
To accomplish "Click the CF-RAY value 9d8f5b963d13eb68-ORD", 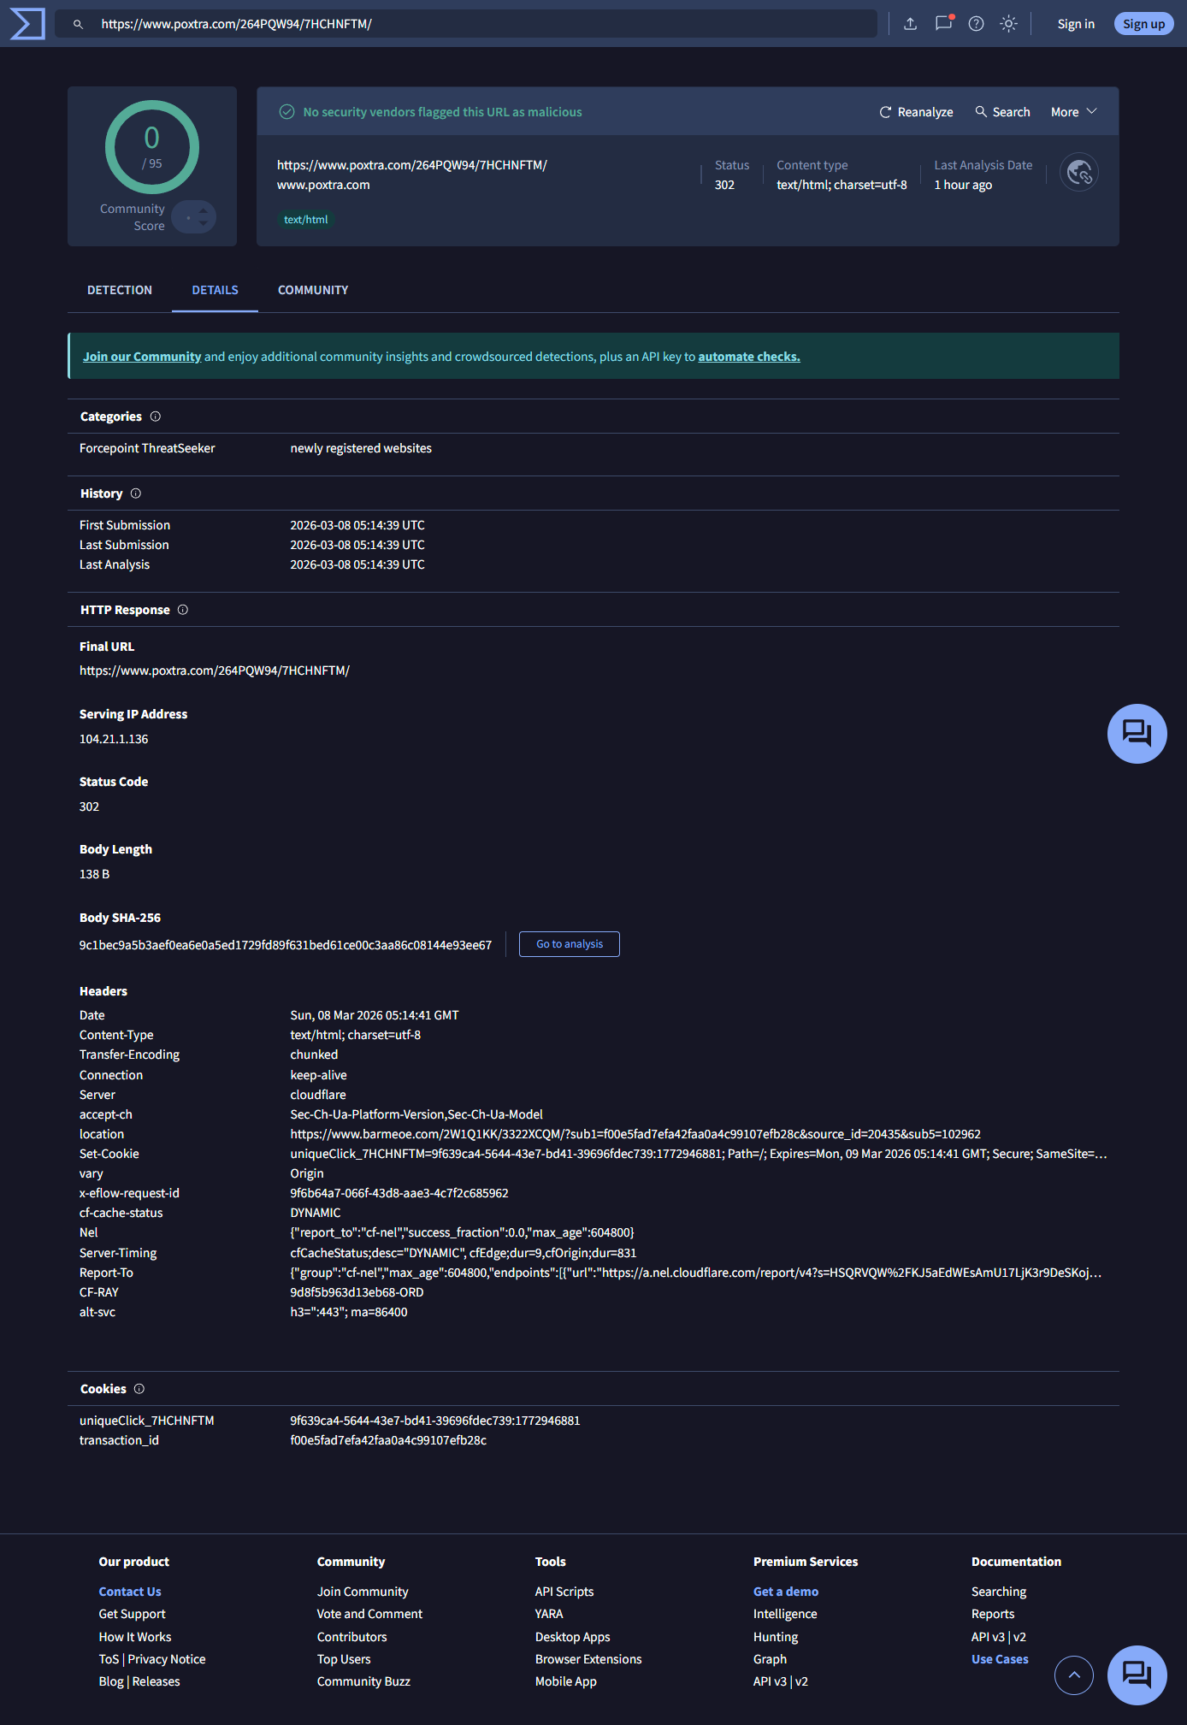I will [x=357, y=1292].
